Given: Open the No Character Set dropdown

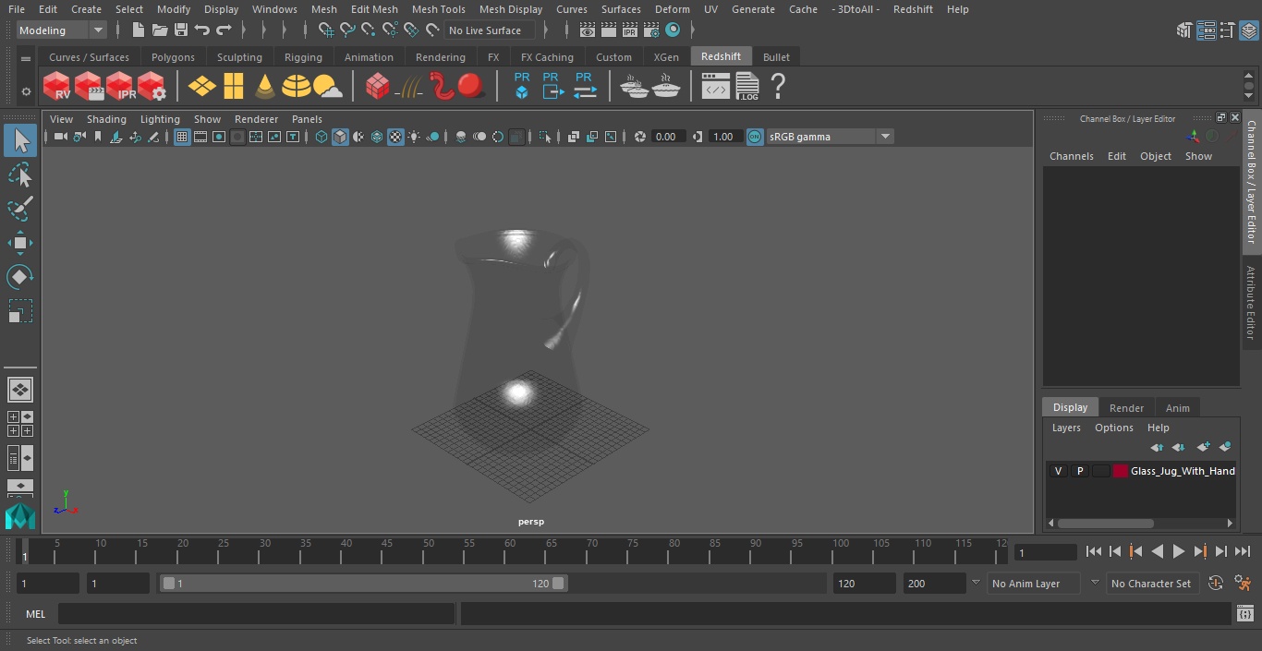Looking at the screenshot, I should [x=1151, y=584].
